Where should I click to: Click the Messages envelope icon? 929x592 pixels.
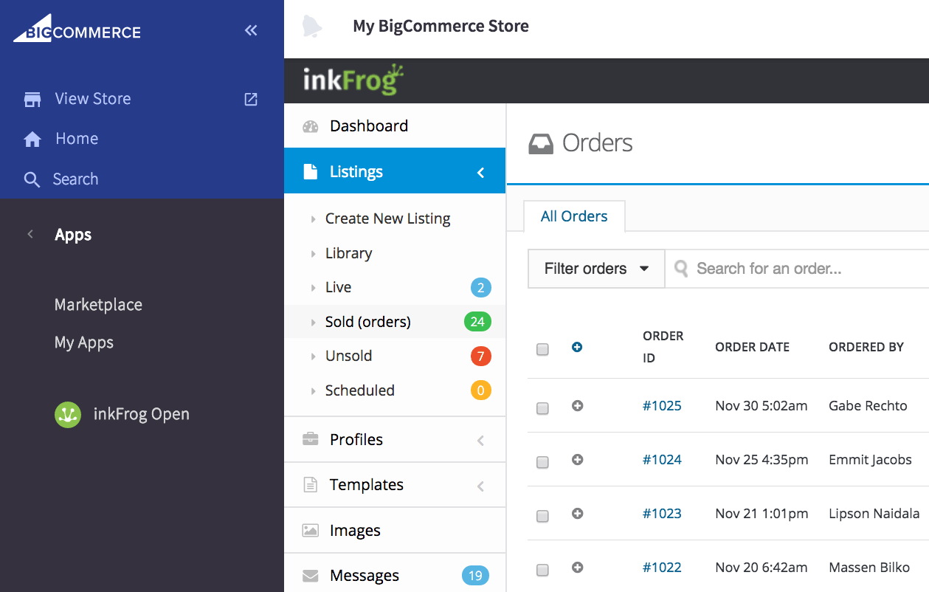(311, 576)
